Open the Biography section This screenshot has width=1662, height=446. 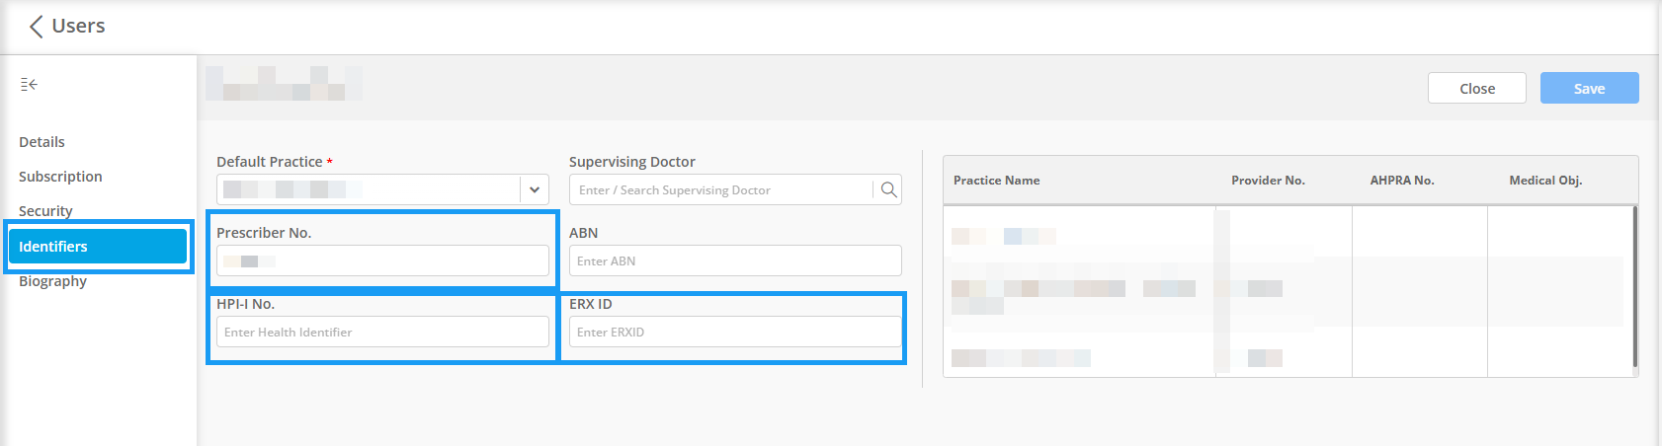tap(52, 281)
